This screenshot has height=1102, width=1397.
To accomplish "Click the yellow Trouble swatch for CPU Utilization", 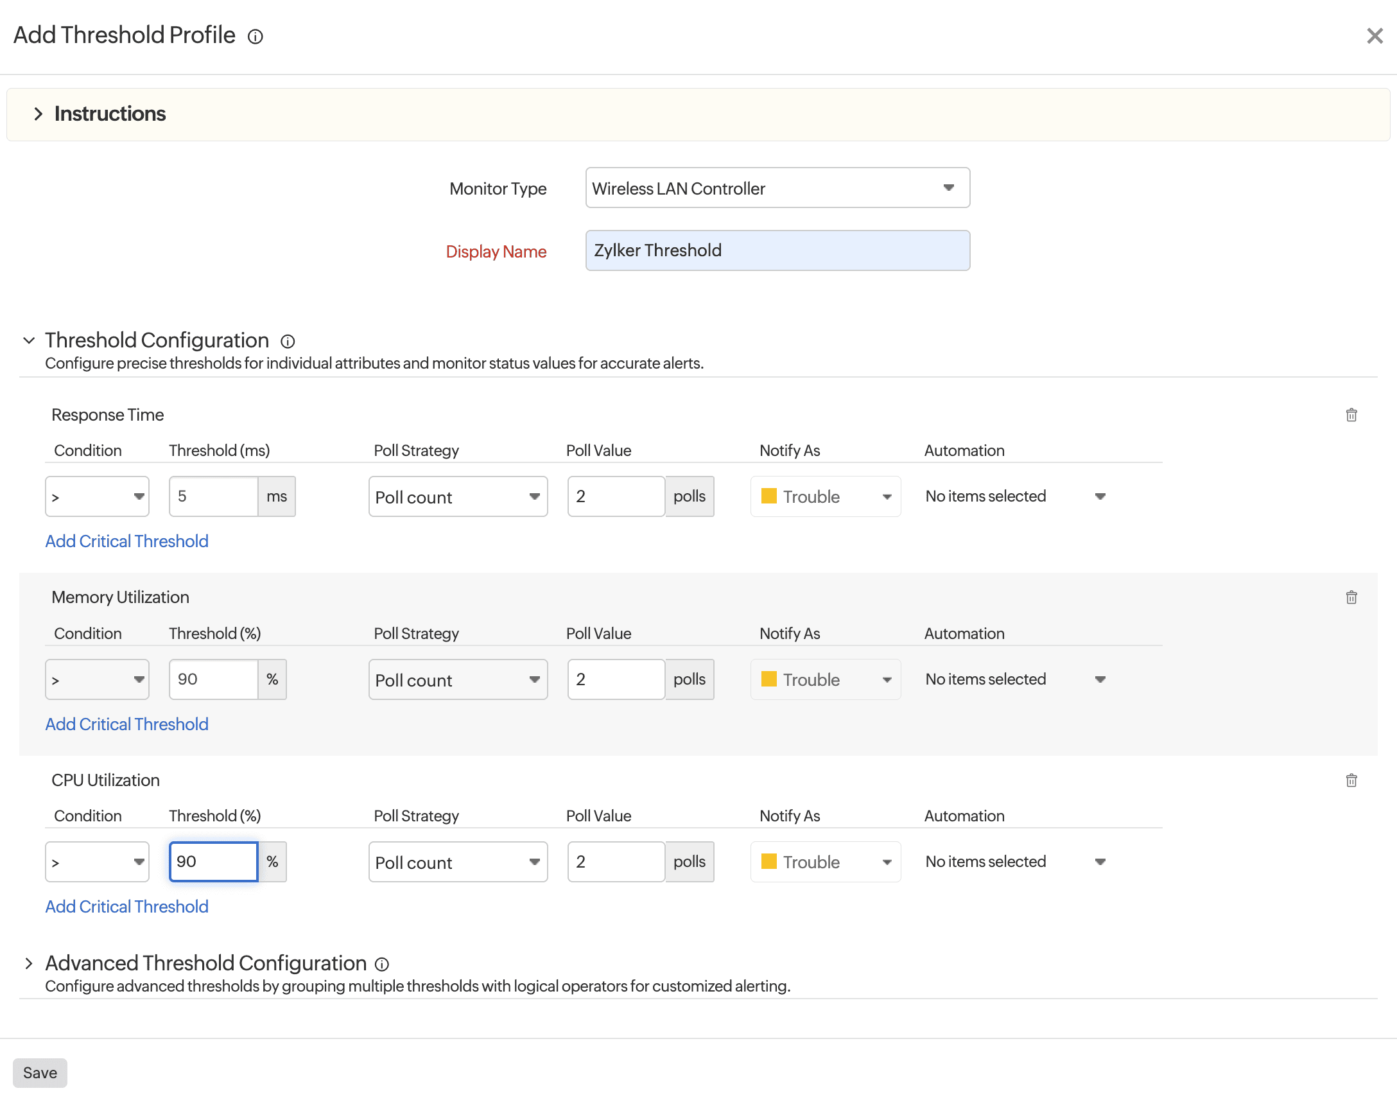I will tap(769, 861).
